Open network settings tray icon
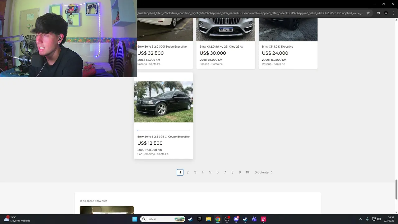This screenshot has height=224, width=398. click(x=374, y=219)
